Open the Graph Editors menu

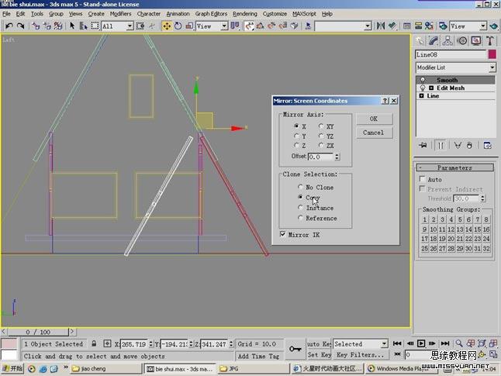pyautogui.click(x=211, y=14)
